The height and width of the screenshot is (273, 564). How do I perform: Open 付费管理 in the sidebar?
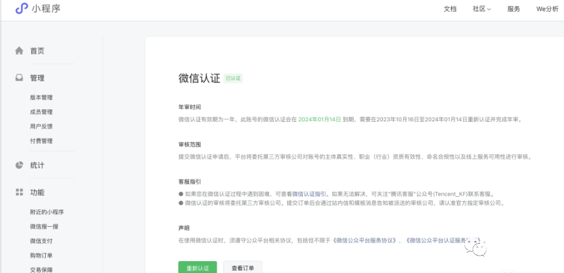pos(41,141)
